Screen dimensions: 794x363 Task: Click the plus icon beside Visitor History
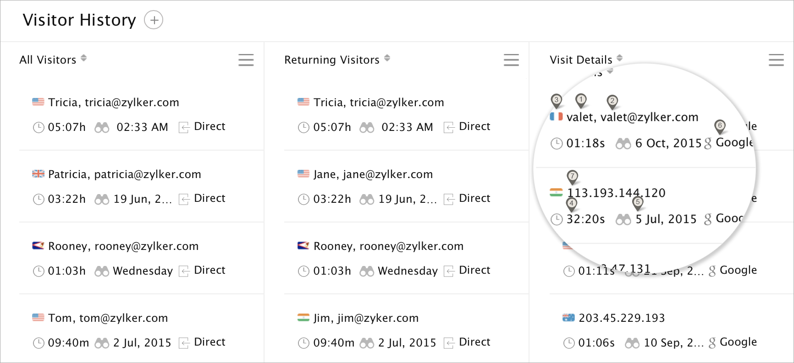pyautogui.click(x=154, y=20)
